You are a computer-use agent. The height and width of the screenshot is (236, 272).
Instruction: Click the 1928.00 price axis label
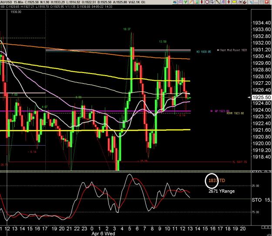pos(262,76)
